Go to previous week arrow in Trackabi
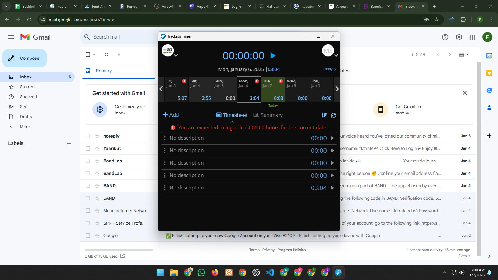The image size is (498, 280). 161,89
